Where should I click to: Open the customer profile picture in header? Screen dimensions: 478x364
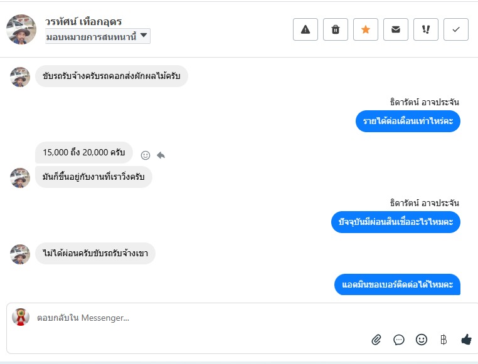[x=21, y=29]
